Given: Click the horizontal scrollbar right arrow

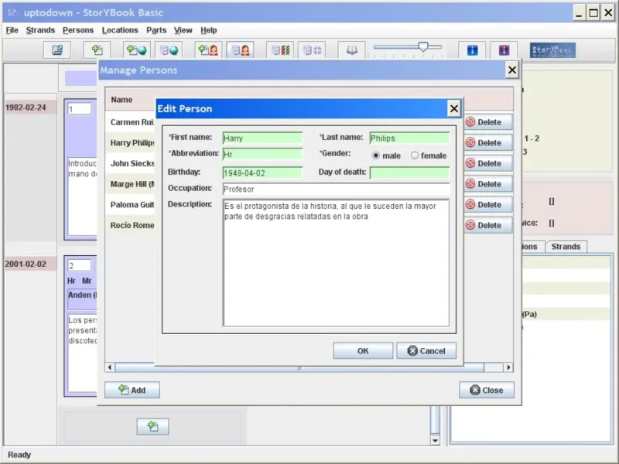Looking at the screenshot, I should click(509, 367).
